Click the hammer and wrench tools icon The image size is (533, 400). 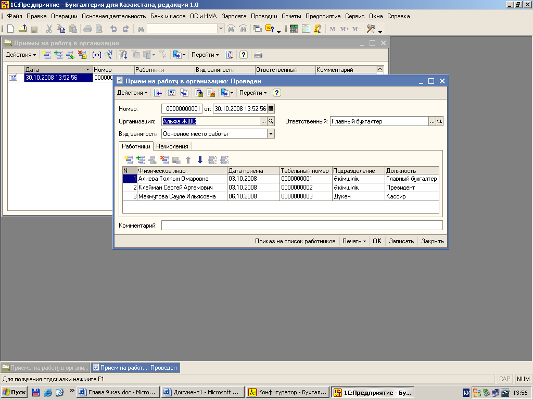pyautogui.click(x=371, y=29)
